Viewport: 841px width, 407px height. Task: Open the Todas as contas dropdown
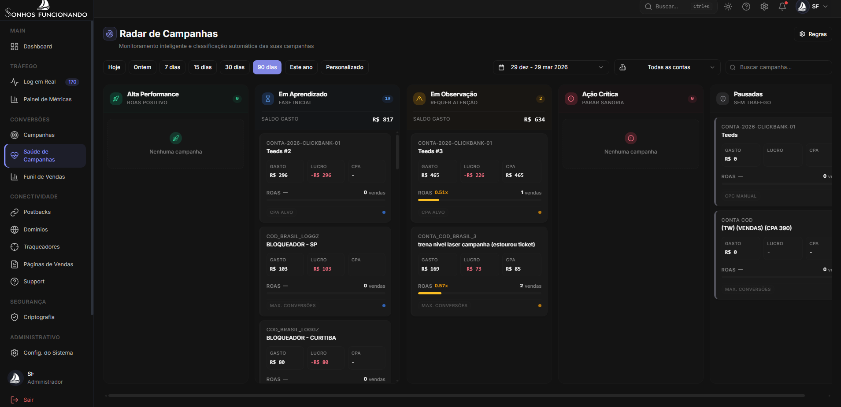coord(667,67)
